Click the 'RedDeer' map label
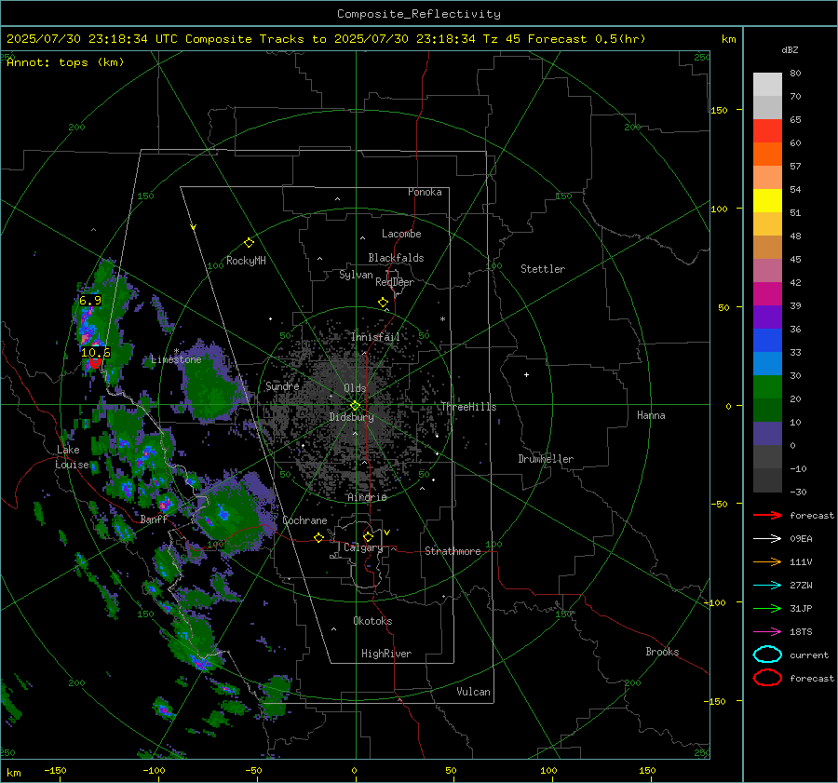 coord(395,282)
